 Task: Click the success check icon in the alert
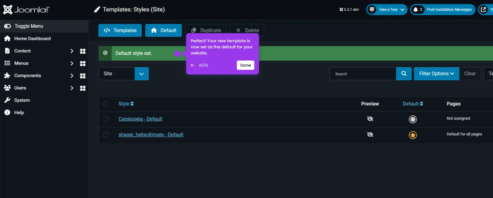[105, 53]
